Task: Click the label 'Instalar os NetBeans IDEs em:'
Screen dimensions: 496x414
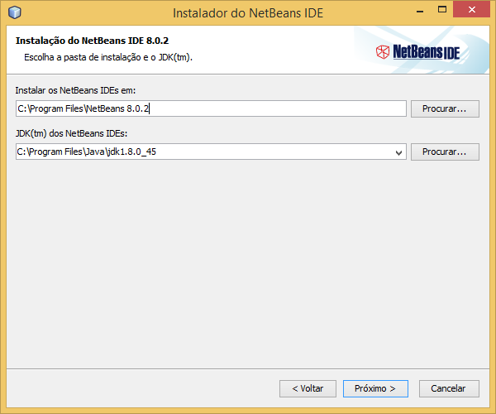Action: [75, 90]
